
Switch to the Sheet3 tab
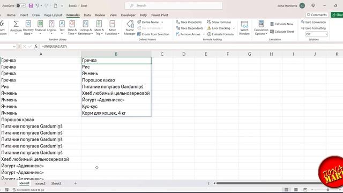tap(56, 183)
